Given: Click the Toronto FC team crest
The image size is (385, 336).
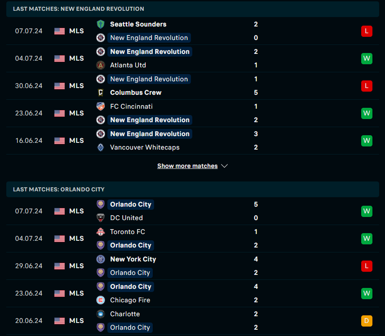Looking at the screenshot, I should click(101, 232).
